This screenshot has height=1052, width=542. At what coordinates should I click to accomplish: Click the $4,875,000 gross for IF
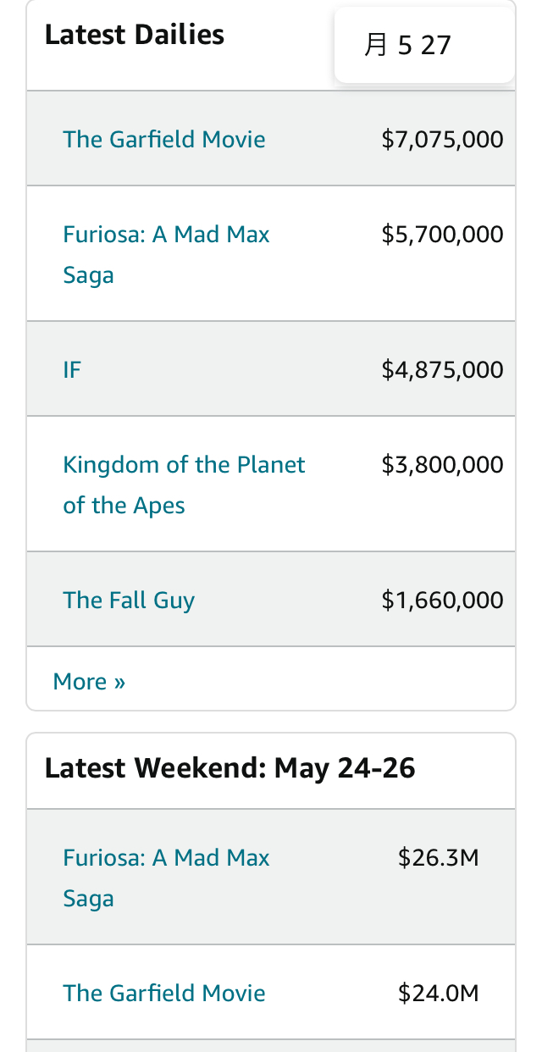(x=442, y=370)
